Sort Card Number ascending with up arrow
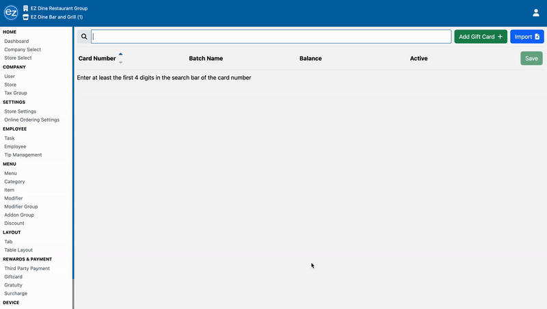Screen dimensions: 547x309 (x=121, y=55)
